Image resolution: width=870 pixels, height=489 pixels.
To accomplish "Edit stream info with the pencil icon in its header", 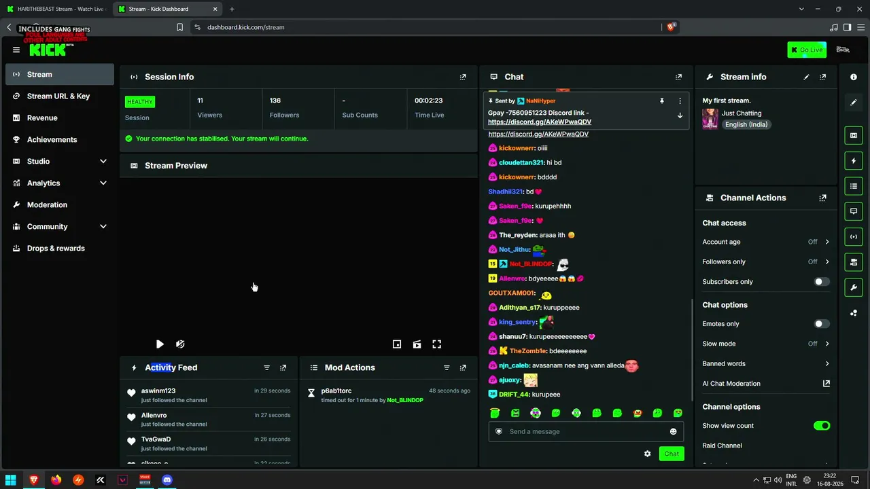I will [806, 77].
